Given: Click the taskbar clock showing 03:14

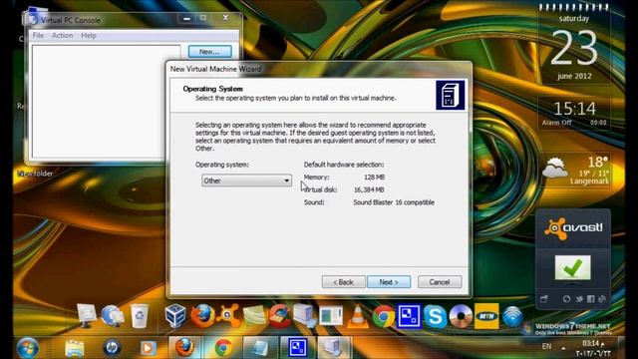Looking at the screenshot, I should 593,348.
